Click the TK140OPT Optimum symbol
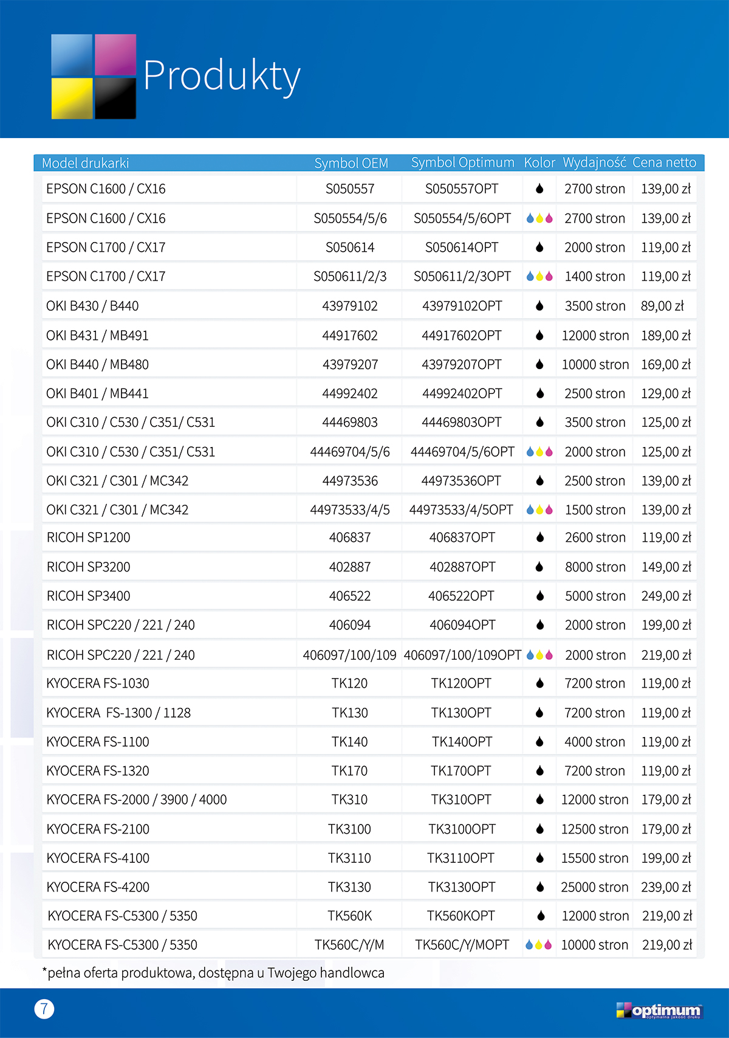The width and height of the screenshot is (729, 1038). [x=462, y=742]
